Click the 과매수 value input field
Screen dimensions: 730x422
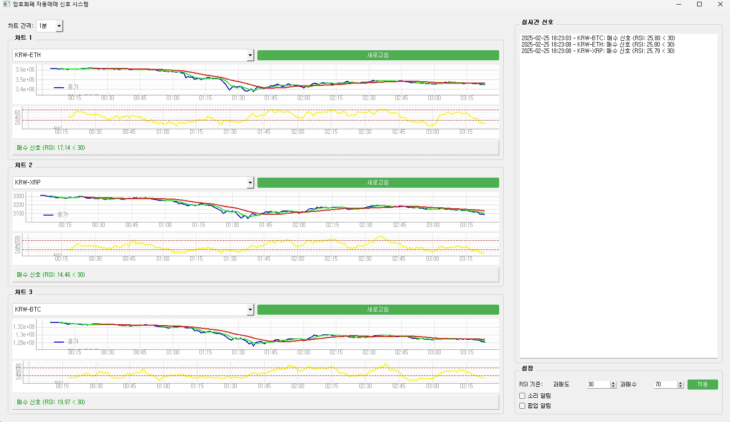tap(665, 385)
